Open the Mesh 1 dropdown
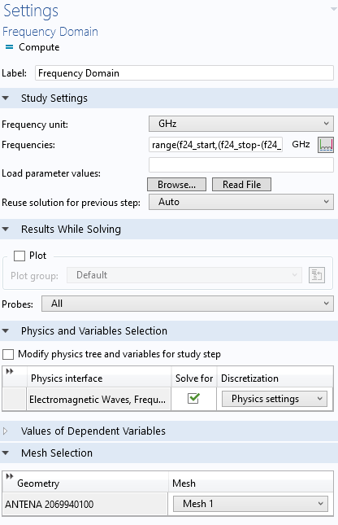The height and width of the screenshot is (525, 338). (x=250, y=504)
